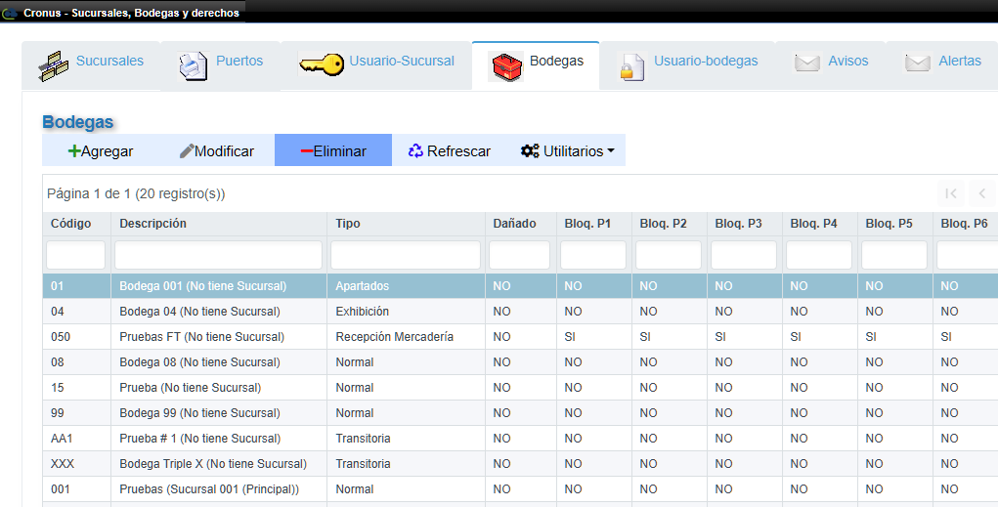Click the Descripción filter input field
This screenshot has width=998, height=507.
218,255
